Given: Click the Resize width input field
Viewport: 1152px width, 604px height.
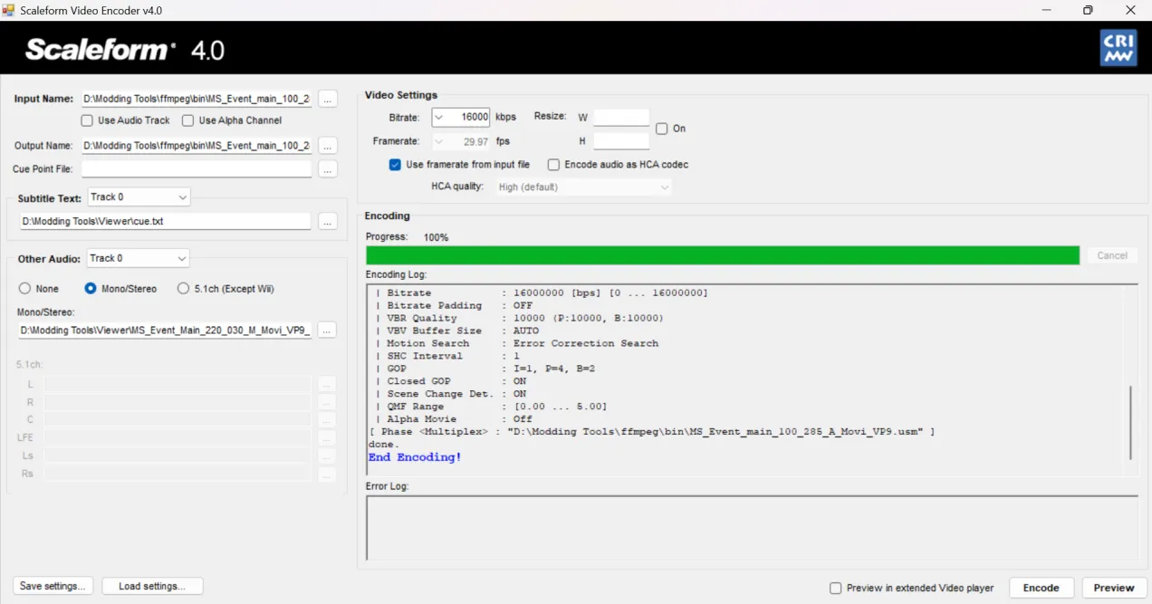Looking at the screenshot, I should (x=620, y=118).
